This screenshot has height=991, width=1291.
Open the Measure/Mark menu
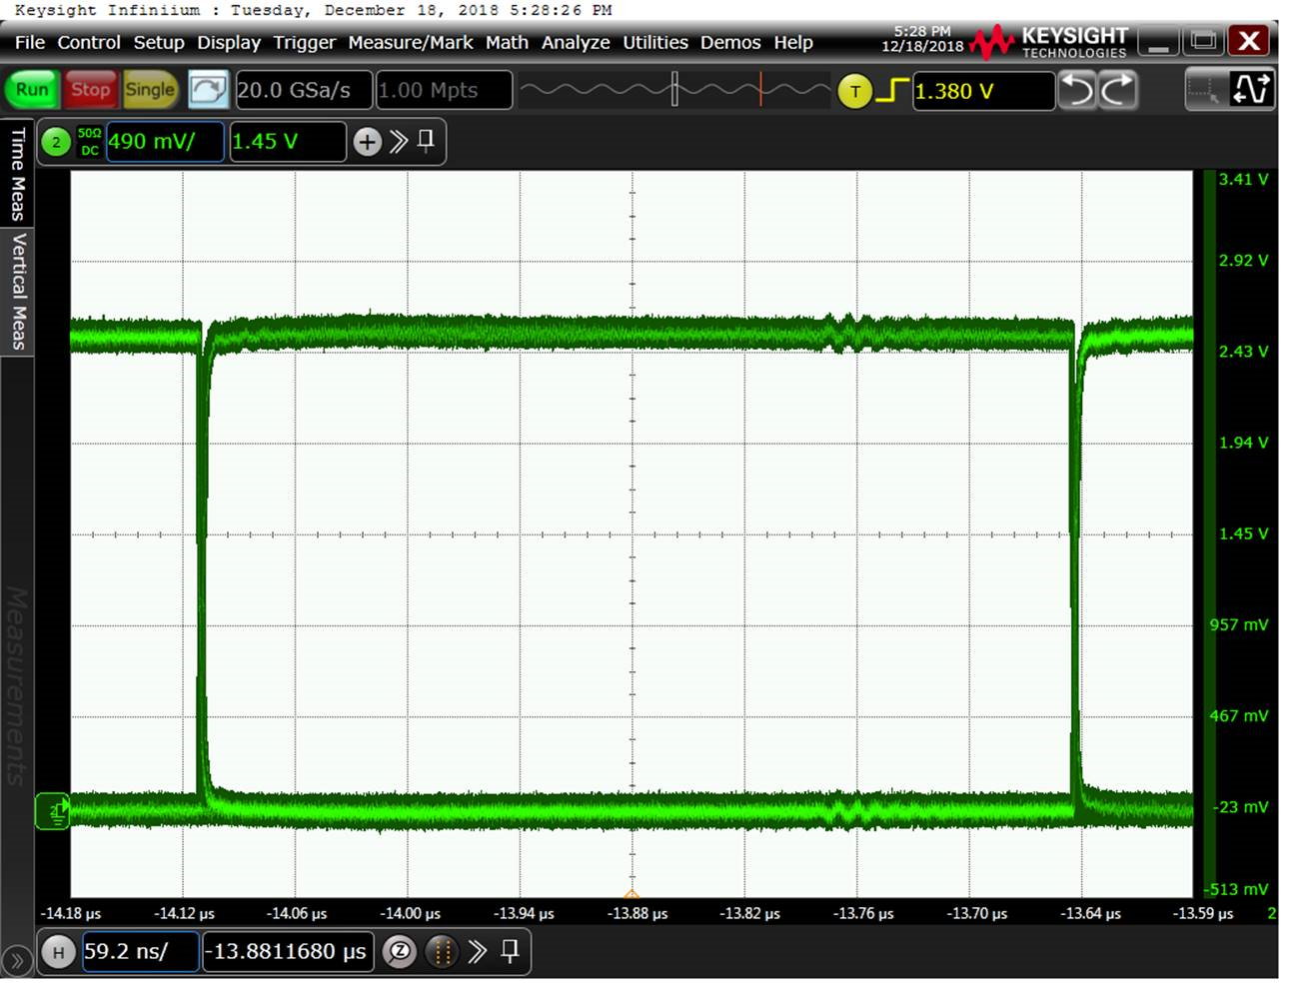[410, 42]
